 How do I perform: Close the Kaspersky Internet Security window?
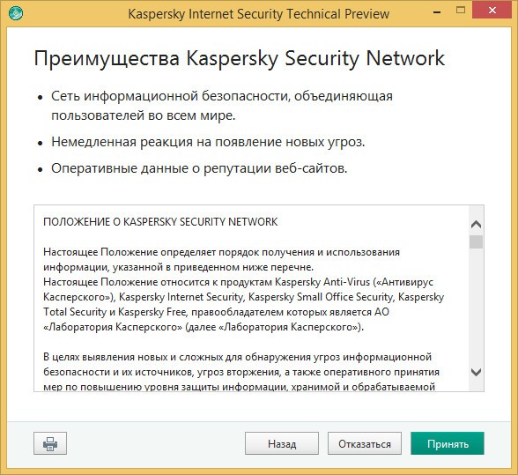[x=492, y=11]
